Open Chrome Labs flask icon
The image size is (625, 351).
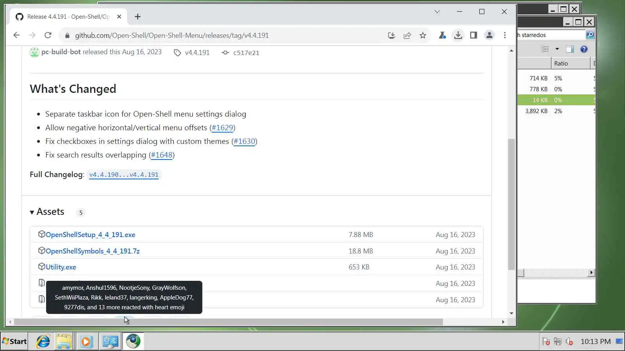[442, 35]
